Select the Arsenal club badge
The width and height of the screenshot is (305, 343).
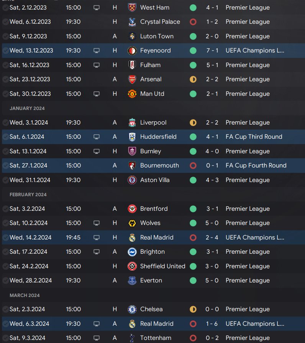tap(132, 79)
